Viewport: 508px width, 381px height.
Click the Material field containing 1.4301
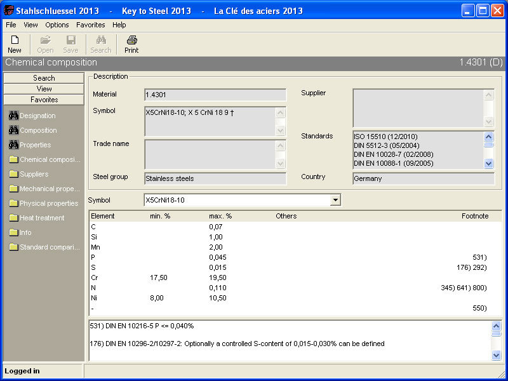[x=215, y=95]
